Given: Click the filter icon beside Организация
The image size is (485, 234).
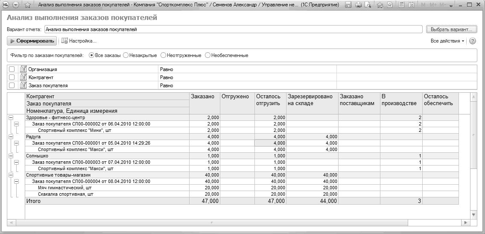Looking at the screenshot, I should pyautogui.click(x=23, y=69).
